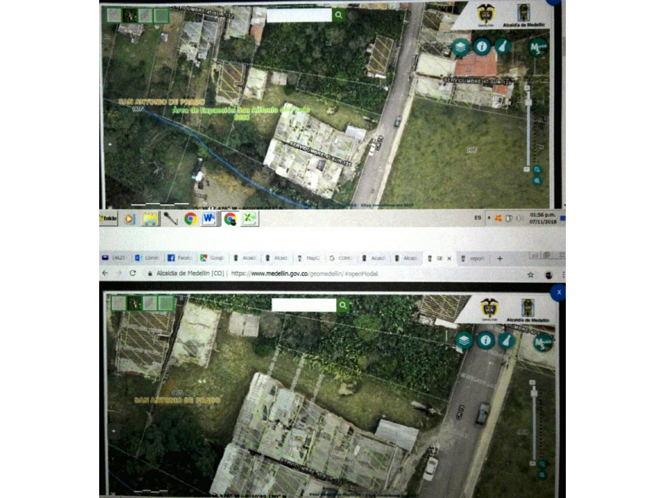Click the green search button in lower map
The image size is (665, 498).
[342, 305]
